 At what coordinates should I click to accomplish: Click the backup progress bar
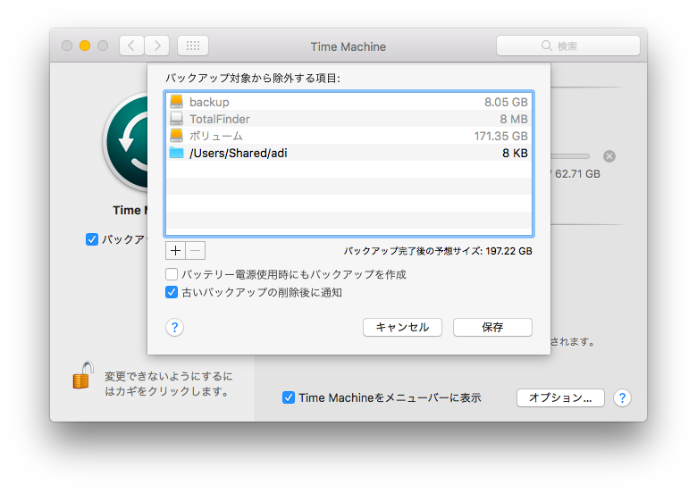point(570,156)
